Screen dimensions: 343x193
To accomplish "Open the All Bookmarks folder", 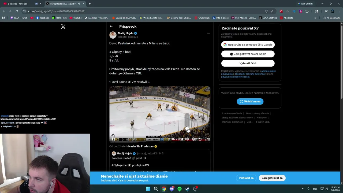I will click(x=331, y=18).
